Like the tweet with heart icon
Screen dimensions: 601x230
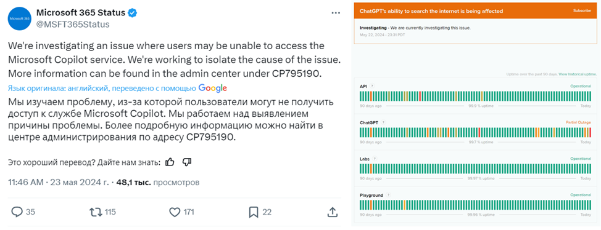pyautogui.click(x=175, y=212)
